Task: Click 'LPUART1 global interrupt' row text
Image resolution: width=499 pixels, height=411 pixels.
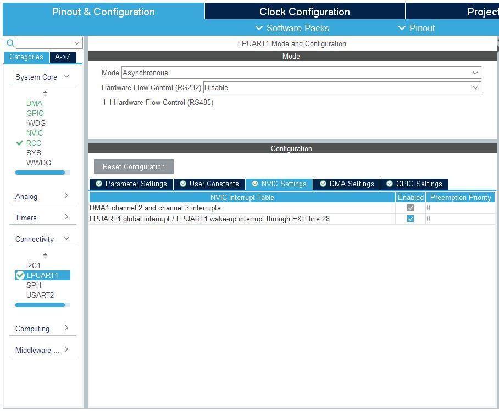Action: [209, 219]
